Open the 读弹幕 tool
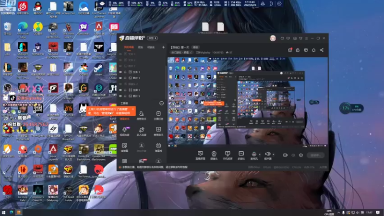Image resolution: width=384 pixels, height=216 pixels. pos(124,147)
